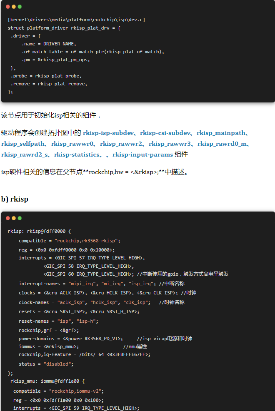The height and width of the screenshot is (411, 275).
Task: Open the rkisp-isp-subdev link
Action: [108, 133]
